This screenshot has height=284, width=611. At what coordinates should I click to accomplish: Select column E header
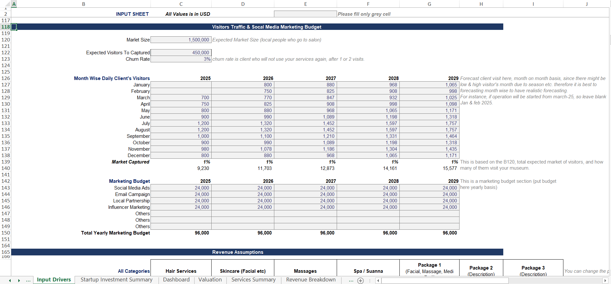(x=305, y=4)
